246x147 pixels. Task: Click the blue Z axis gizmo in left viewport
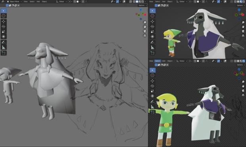pyautogui.click(x=141, y=10)
